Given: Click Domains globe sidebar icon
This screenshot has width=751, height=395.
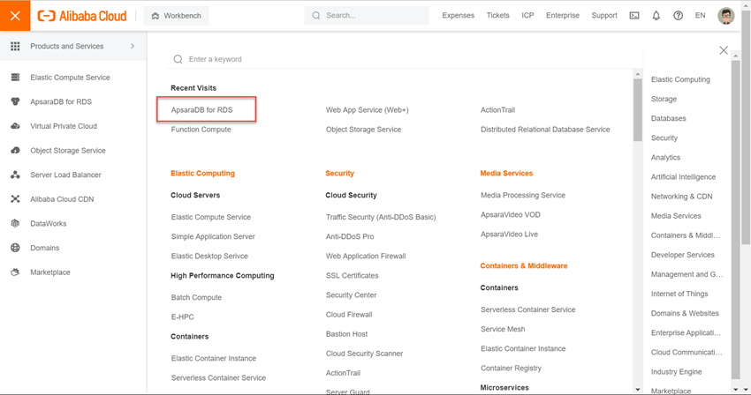Looking at the screenshot, I should 15,248.
